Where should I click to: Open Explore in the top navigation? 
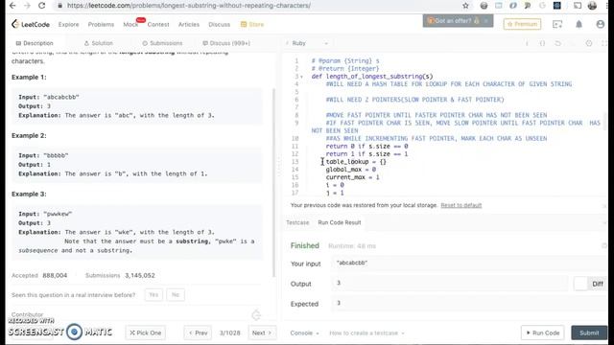[x=68, y=24]
